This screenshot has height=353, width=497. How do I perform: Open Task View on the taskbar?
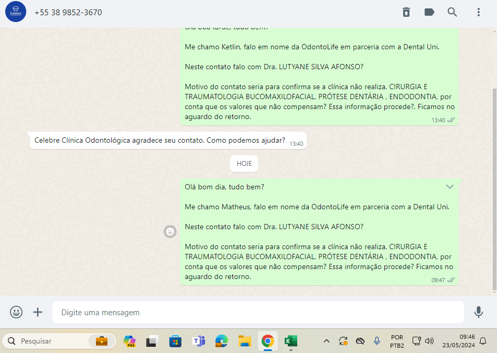[x=153, y=341]
